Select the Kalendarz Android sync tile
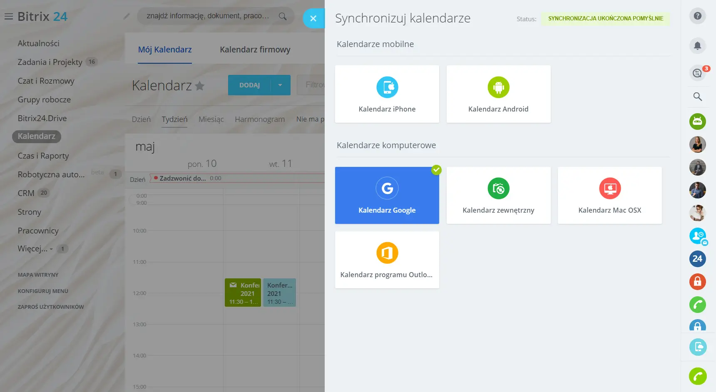This screenshot has width=716, height=392. (498, 94)
